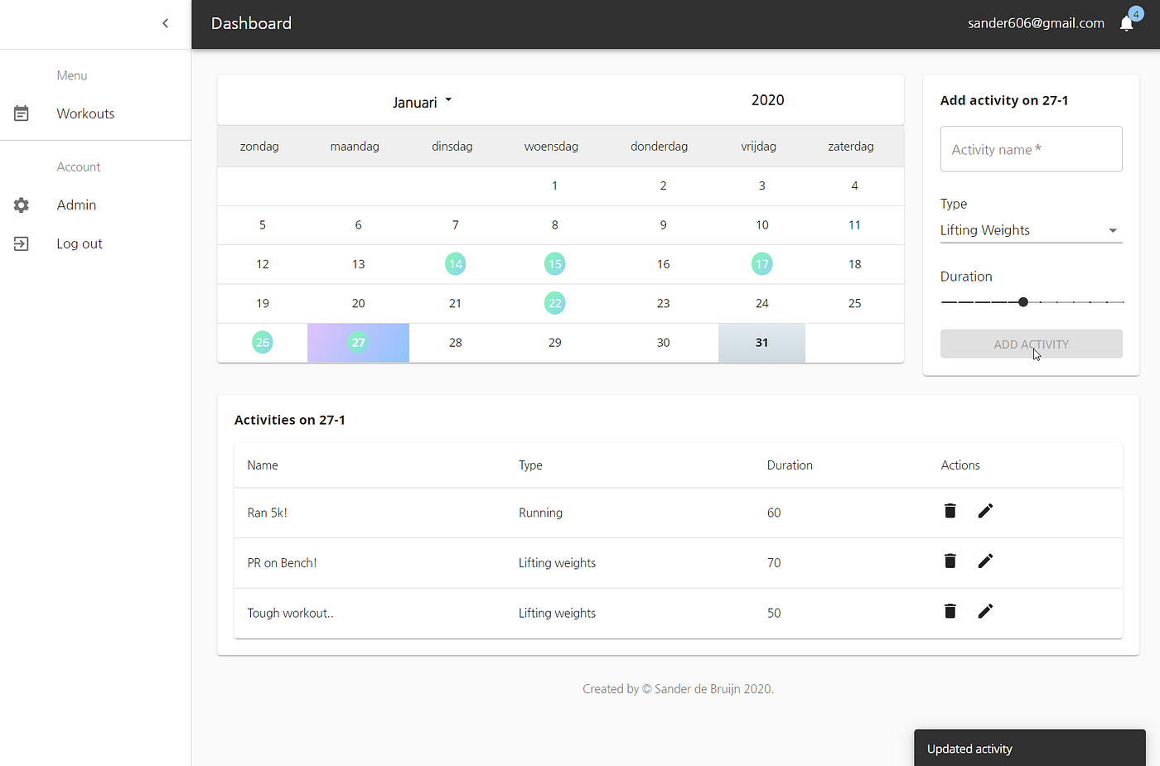Select January 14 on the calendar
This screenshot has width=1160, height=766.
(455, 263)
